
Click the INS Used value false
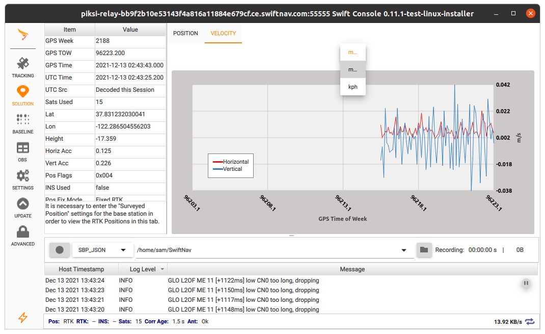[130, 188]
